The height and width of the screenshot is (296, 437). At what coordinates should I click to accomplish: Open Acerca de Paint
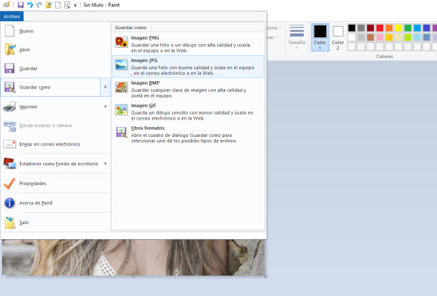tap(56, 202)
